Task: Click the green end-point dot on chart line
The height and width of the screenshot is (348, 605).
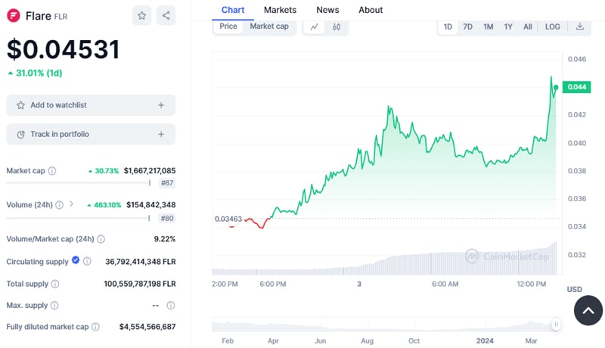Action: (556, 88)
